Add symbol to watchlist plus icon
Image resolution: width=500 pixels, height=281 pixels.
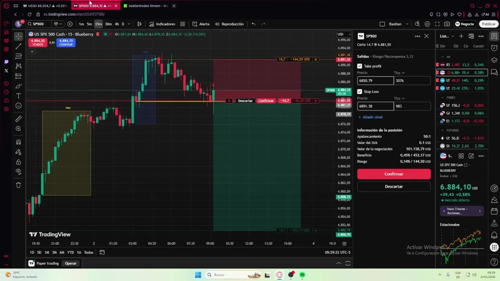click(x=461, y=36)
